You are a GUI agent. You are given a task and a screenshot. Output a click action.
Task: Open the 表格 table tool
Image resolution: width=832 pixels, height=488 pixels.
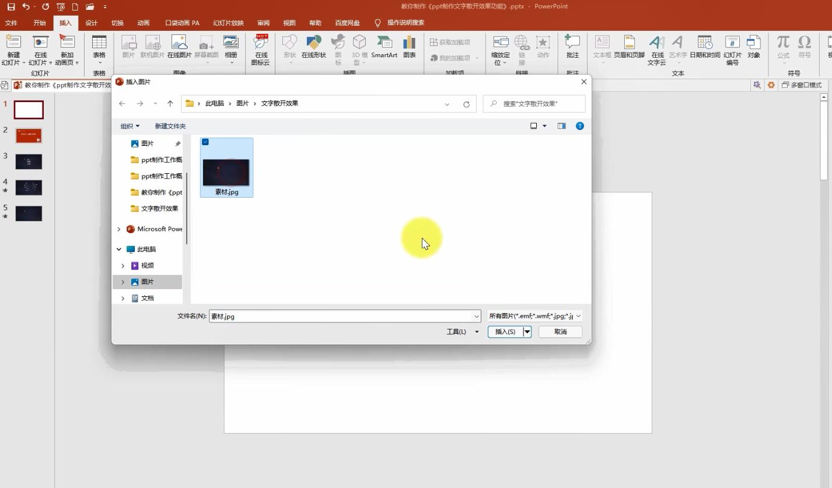point(99,47)
